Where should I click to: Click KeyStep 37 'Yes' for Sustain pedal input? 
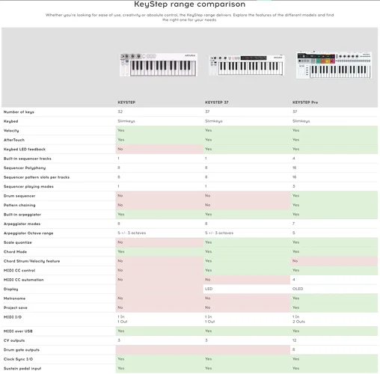[x=208, y=368]
